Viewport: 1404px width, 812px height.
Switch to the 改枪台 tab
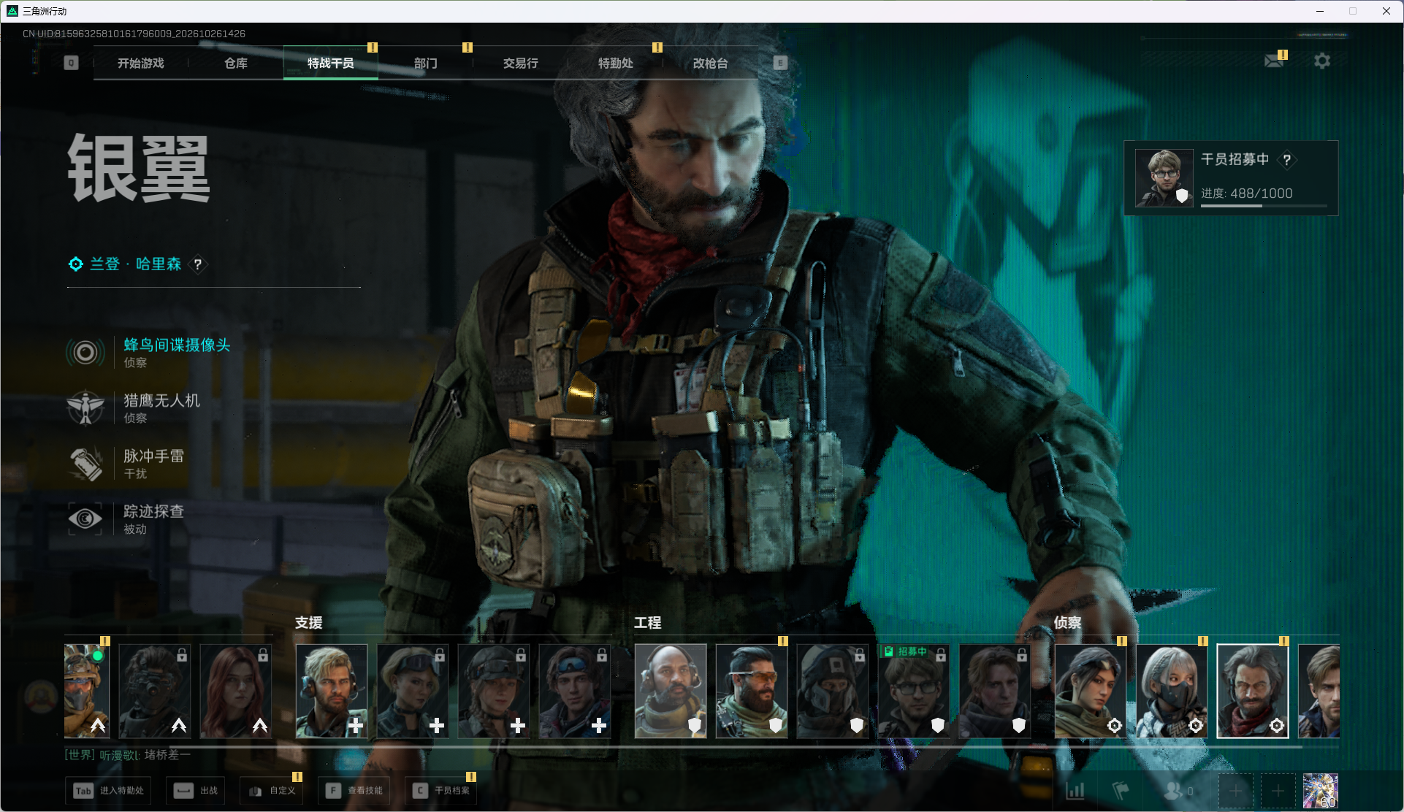click(x=711, y=64)
